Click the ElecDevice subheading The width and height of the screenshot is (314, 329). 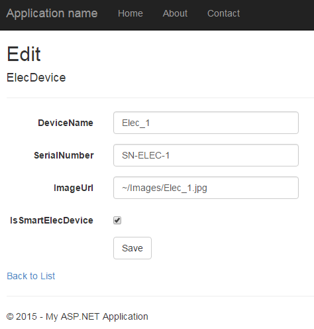click(36, 78)
